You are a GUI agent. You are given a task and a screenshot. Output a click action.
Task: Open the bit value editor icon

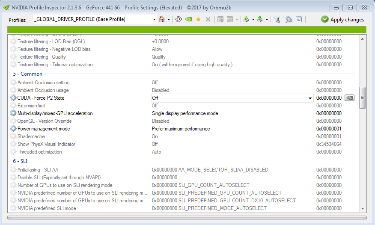click(299, 19)
